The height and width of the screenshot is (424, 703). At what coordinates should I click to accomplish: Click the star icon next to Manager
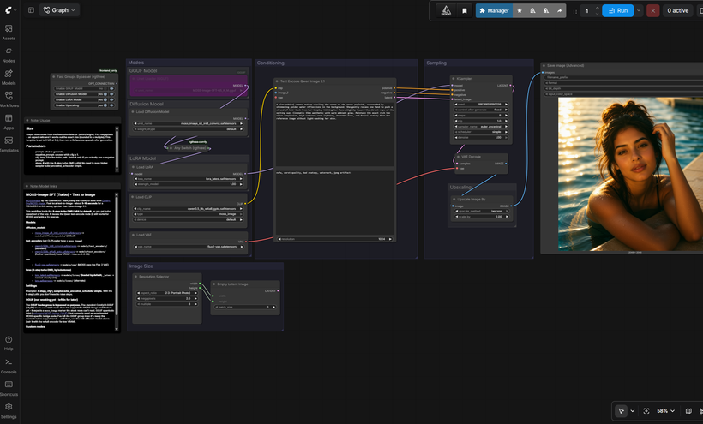520,11
